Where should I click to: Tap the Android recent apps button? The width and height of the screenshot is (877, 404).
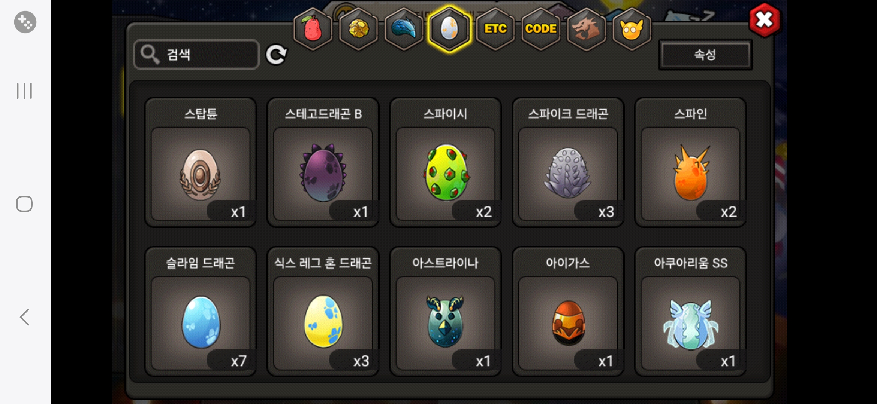tap(25, 91)
